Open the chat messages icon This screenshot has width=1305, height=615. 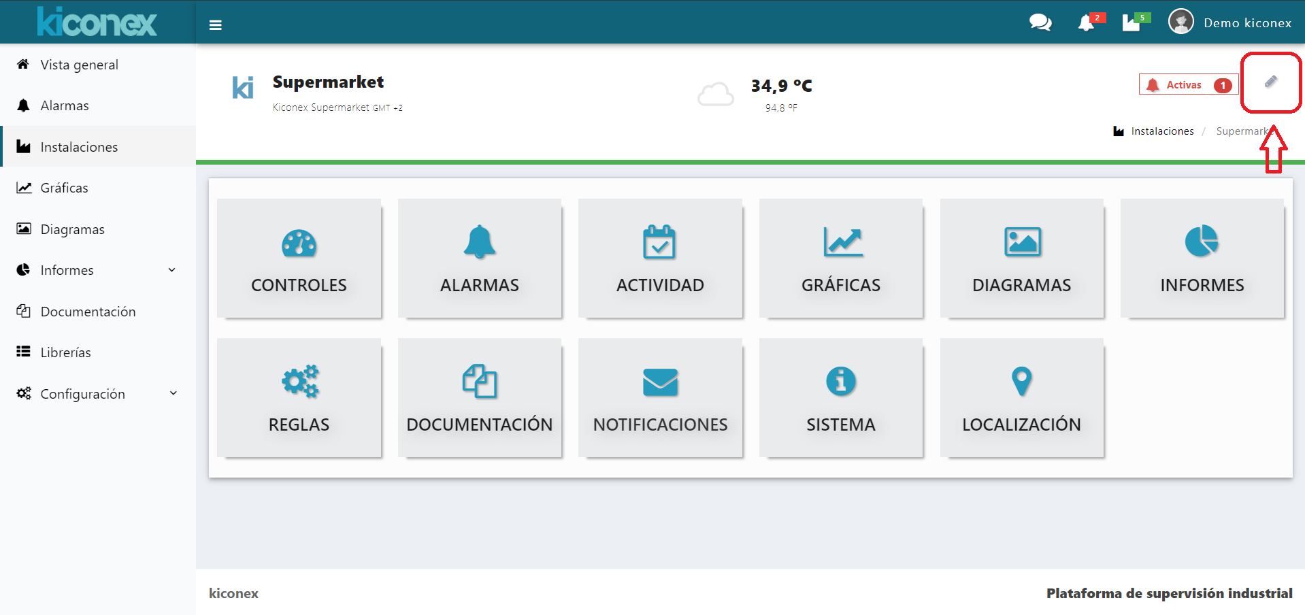pyautogui.click(x=1040, y=22)
